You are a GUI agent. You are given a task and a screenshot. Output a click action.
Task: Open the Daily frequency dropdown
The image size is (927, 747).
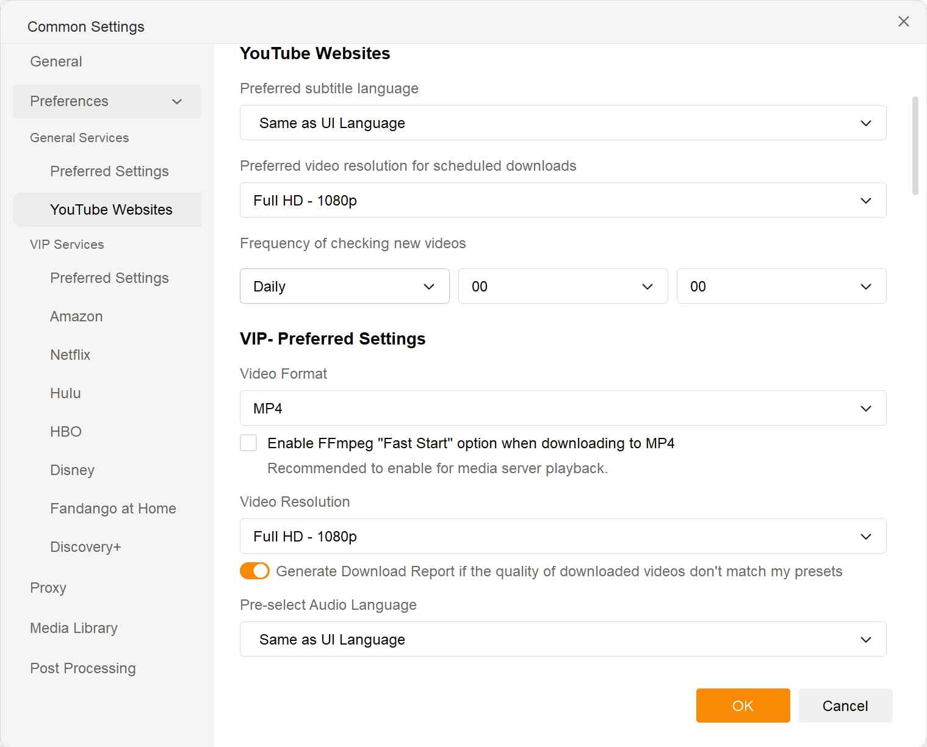point(344,286)
